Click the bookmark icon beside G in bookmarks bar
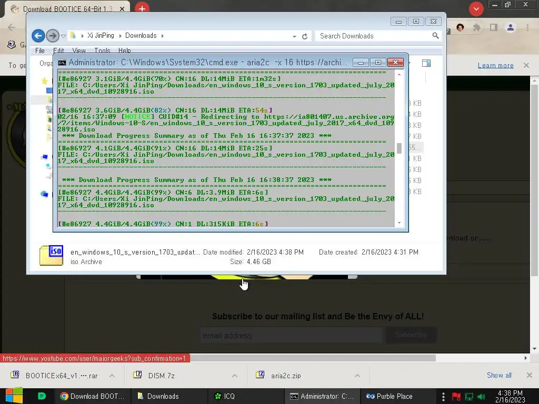The width and height of the screenshot is (539, 404). point(12,45)
